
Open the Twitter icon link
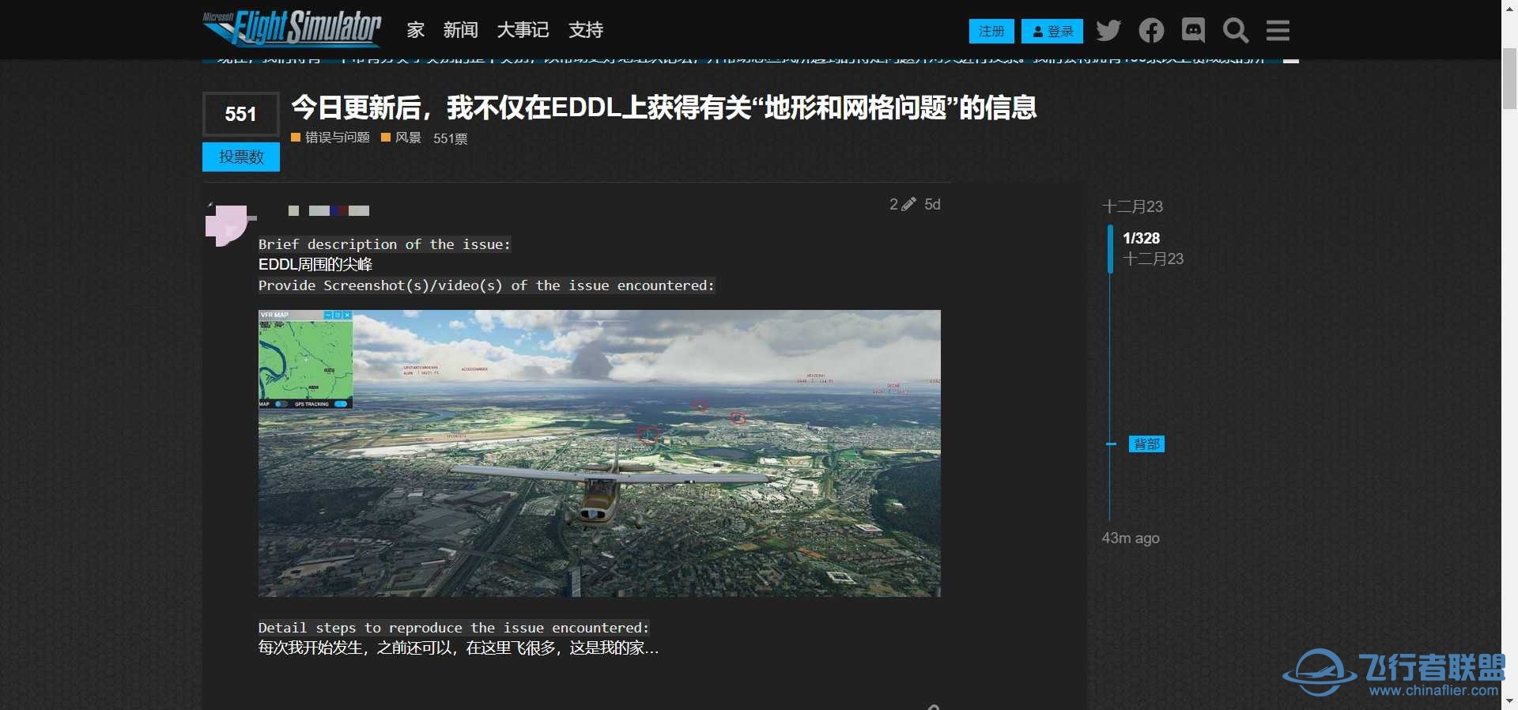point(1108,31)
